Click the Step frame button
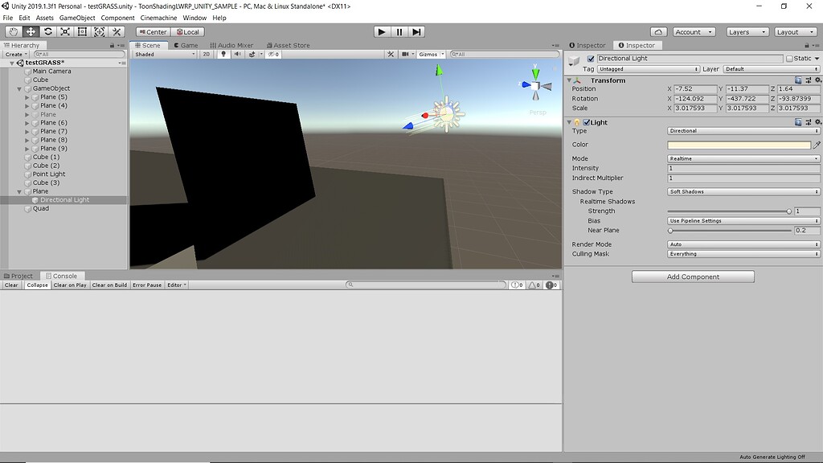 (416, 31)
